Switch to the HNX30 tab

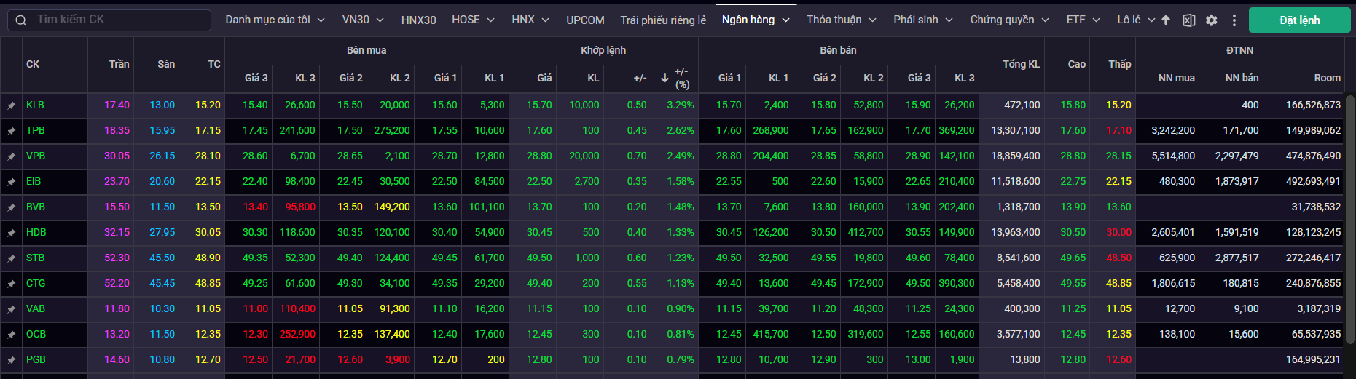418,20
